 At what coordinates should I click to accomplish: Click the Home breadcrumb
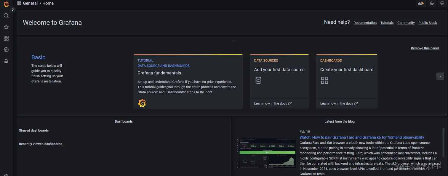(x=48, y=3)
